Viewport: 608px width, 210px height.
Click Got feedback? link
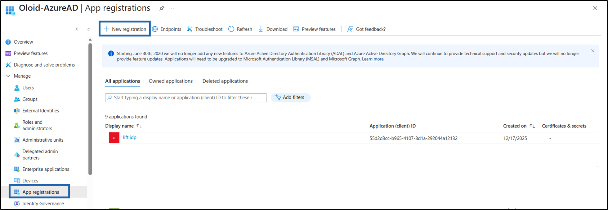366,29
